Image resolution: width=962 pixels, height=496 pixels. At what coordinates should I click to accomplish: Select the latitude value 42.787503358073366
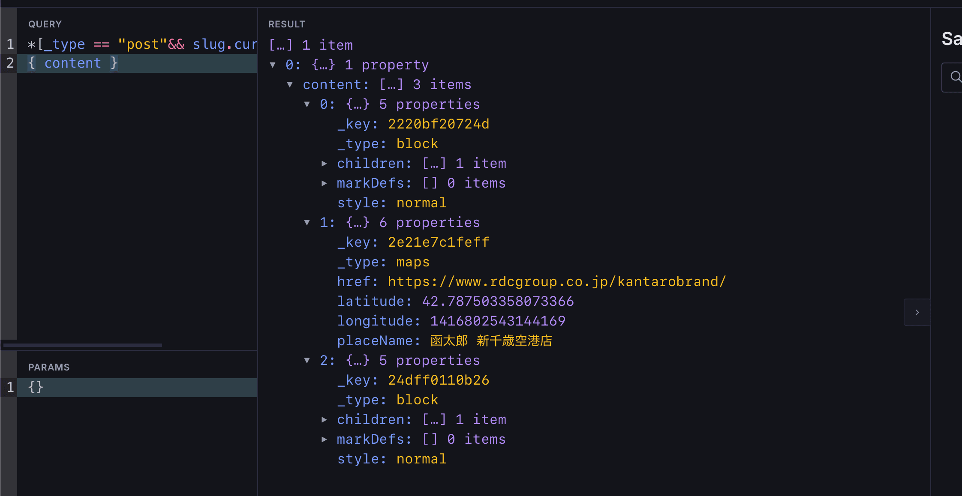coord(498,301)
